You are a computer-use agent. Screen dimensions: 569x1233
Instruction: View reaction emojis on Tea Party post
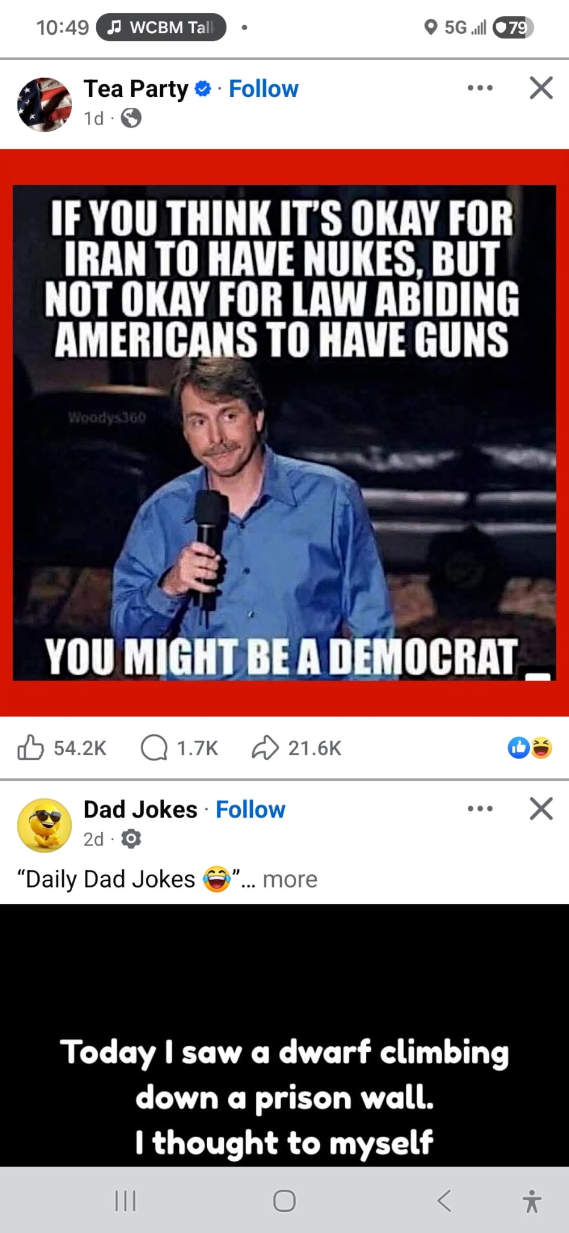point(530,748)
